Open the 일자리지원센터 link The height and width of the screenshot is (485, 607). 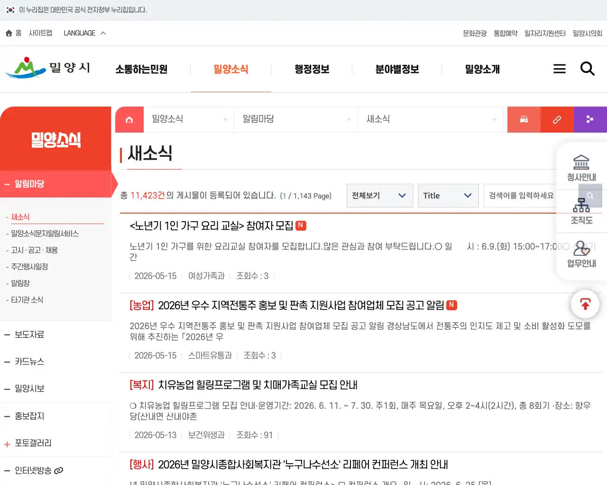point(545,33)
